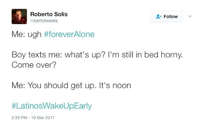Viewport: 203px width, 122px height.
Task: Click the "Me: ugh" tweet text
Action: (27, 34)
